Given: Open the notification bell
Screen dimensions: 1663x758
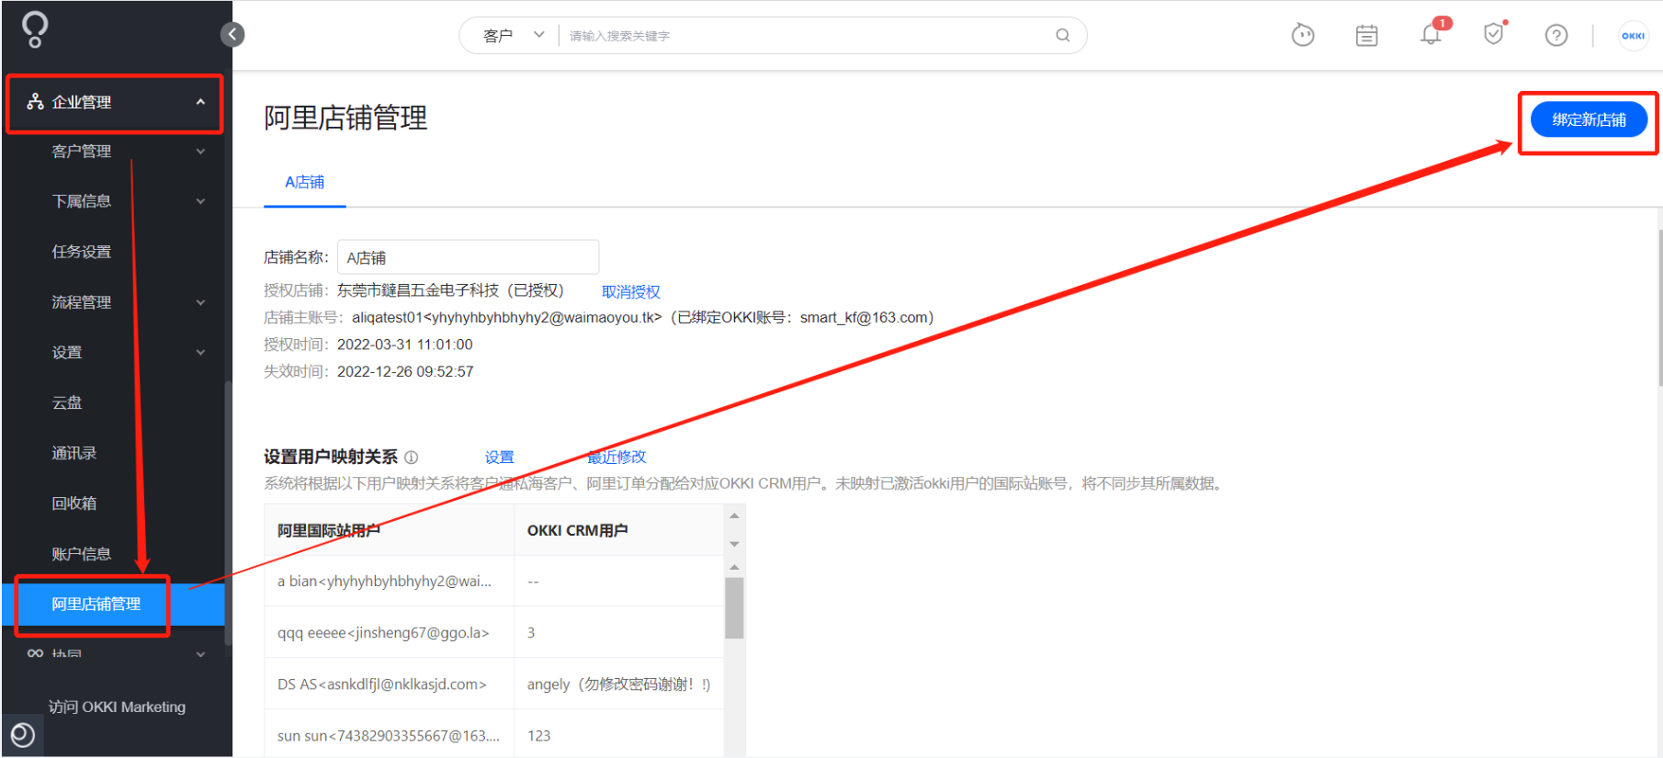Looking at the screenshot, I should pyautogui.click(x=1431, y=35).
